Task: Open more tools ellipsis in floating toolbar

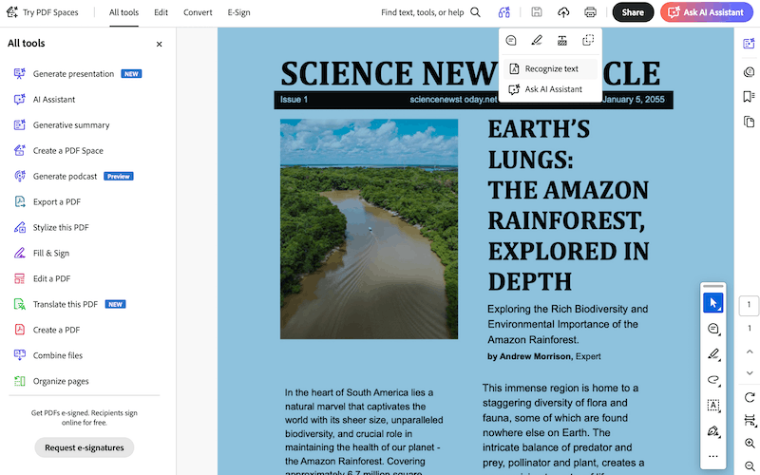Action: pos(713,456)
